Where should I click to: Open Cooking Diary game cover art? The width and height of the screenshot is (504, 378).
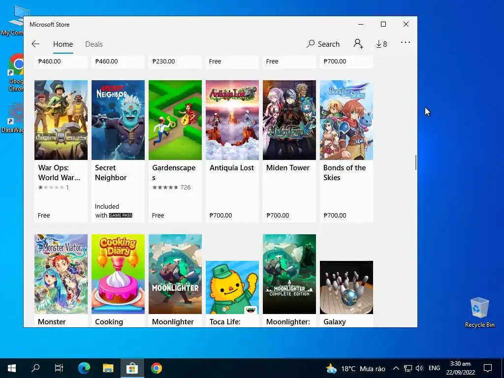[118, 274]
